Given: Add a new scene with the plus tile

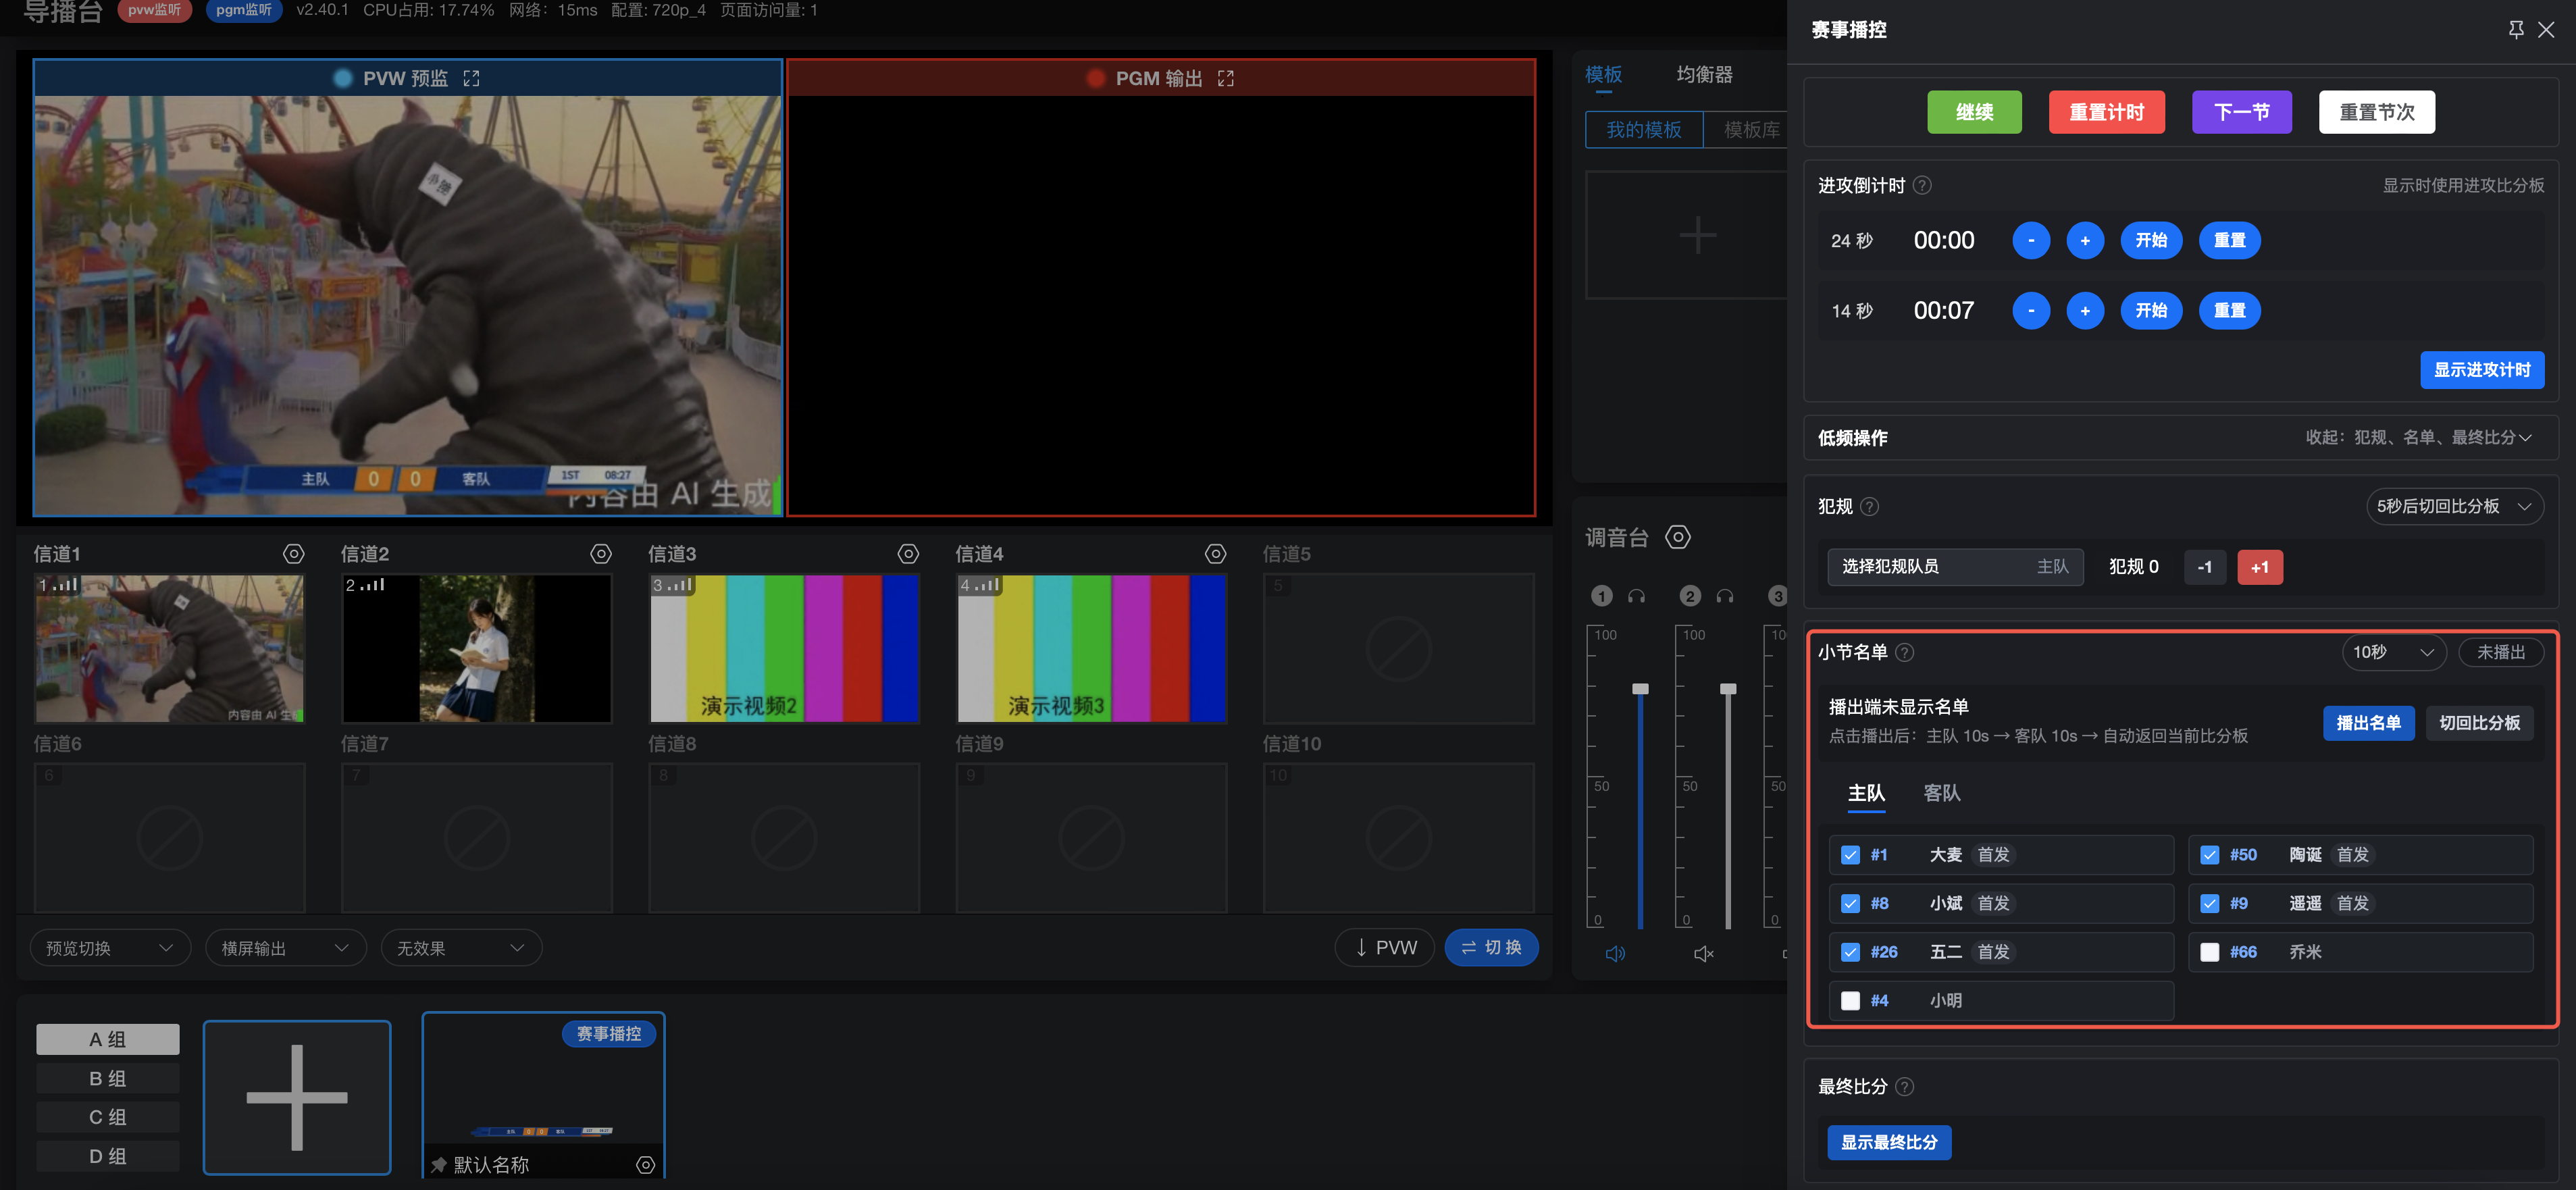Looking at the screenshot, I should pos(297,1097).
